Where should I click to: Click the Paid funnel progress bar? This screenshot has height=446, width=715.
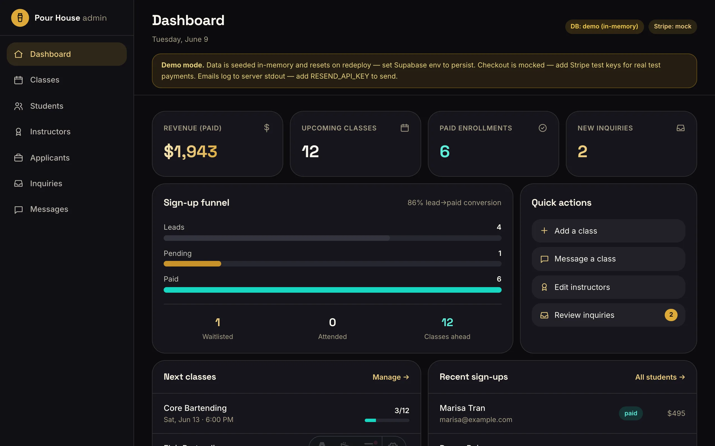(x=332, y=290)
